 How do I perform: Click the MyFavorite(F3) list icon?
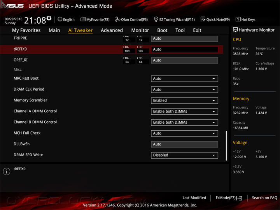pyautogui.click(x=83, y=19)
